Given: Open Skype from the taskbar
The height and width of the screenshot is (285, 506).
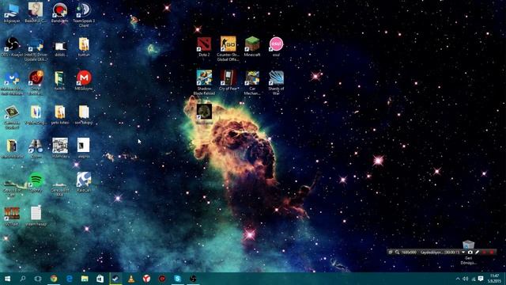Looking at the screenshot, I should tap(177, 279).
